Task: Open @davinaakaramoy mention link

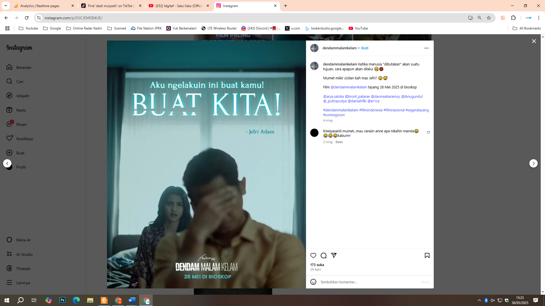Action: click(x=385, y=97)
